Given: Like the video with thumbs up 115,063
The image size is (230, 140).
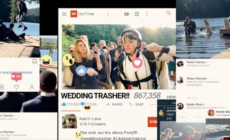Looking at the screenshot, I should (64, 104).
